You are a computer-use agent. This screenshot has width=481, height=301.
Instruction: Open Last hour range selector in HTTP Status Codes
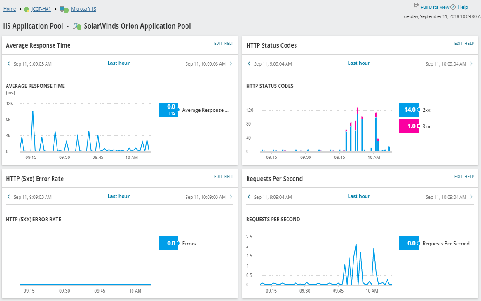pyautogui.click(x=358, y=63)
